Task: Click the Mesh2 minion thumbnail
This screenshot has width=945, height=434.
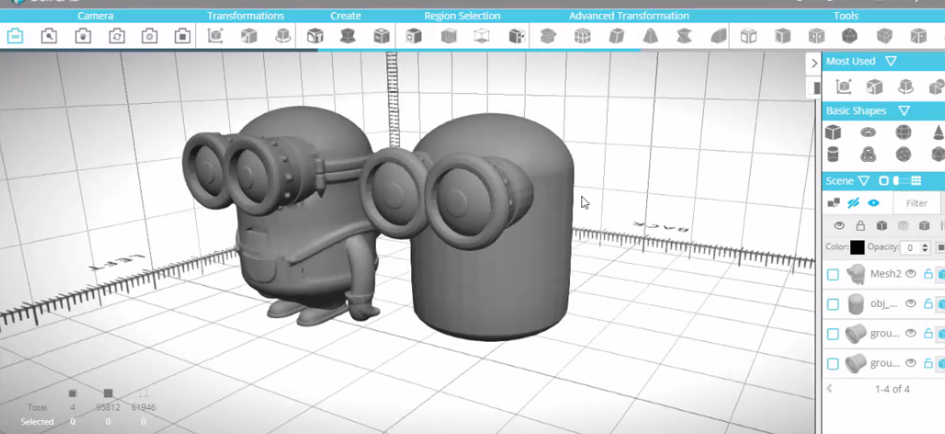Action: (x=855, y=274)
